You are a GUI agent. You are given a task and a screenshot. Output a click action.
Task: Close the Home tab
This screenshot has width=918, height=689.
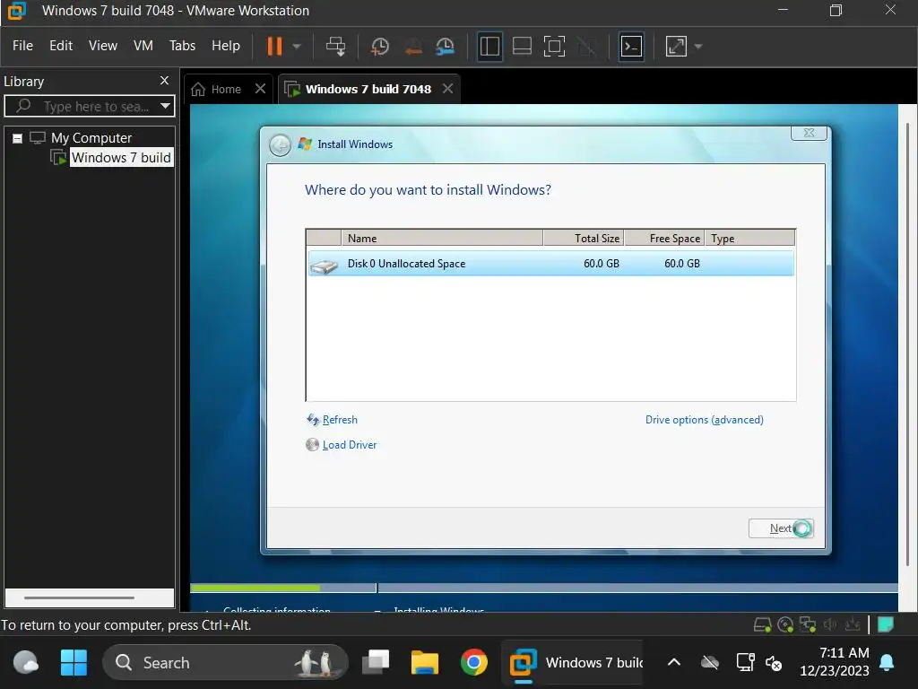[261, 89]
